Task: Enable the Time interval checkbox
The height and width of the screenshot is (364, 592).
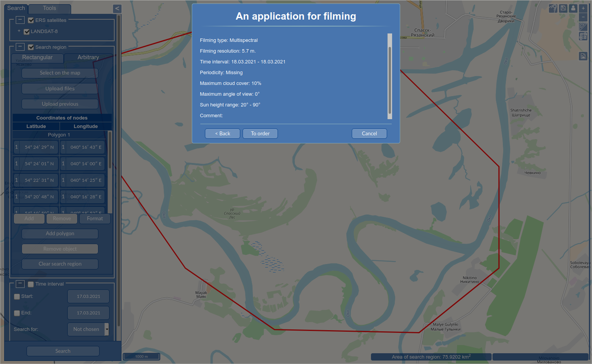Action: pyautogui.click(x=31, y=284)
